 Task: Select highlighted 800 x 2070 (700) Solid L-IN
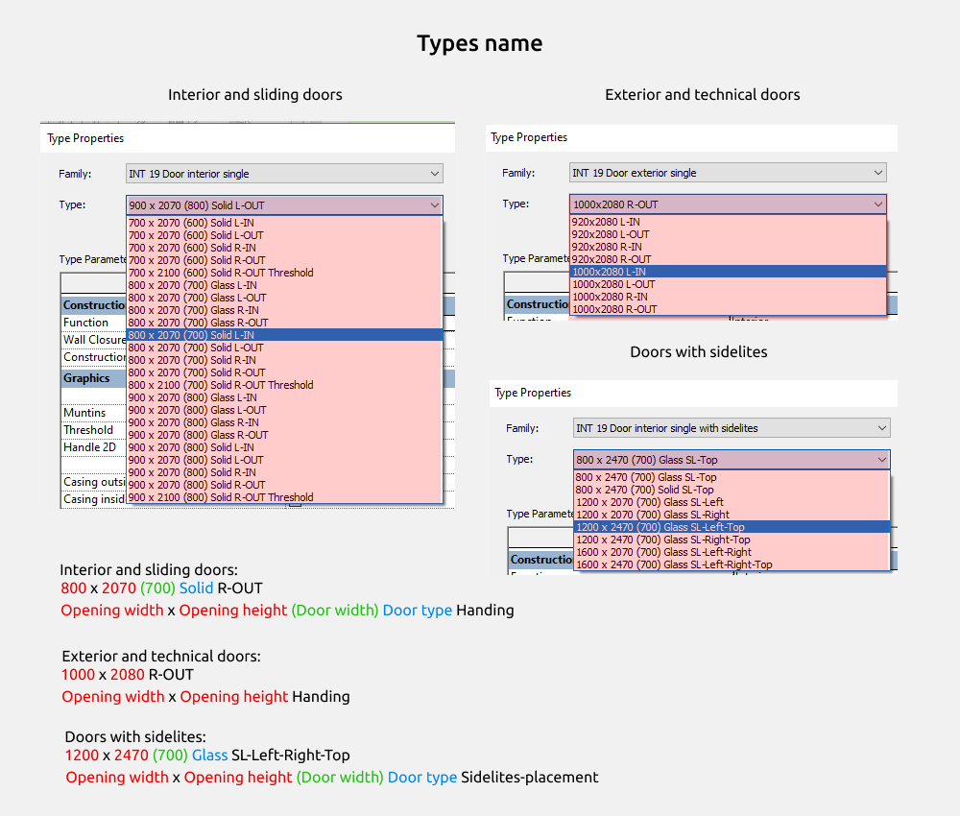tap(284, 335)
